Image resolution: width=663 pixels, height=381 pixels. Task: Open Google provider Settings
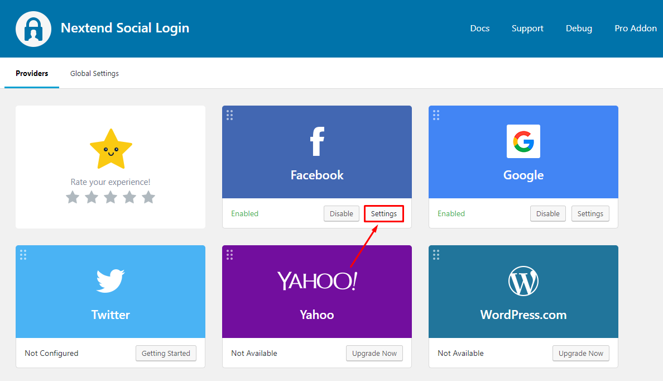590,214
